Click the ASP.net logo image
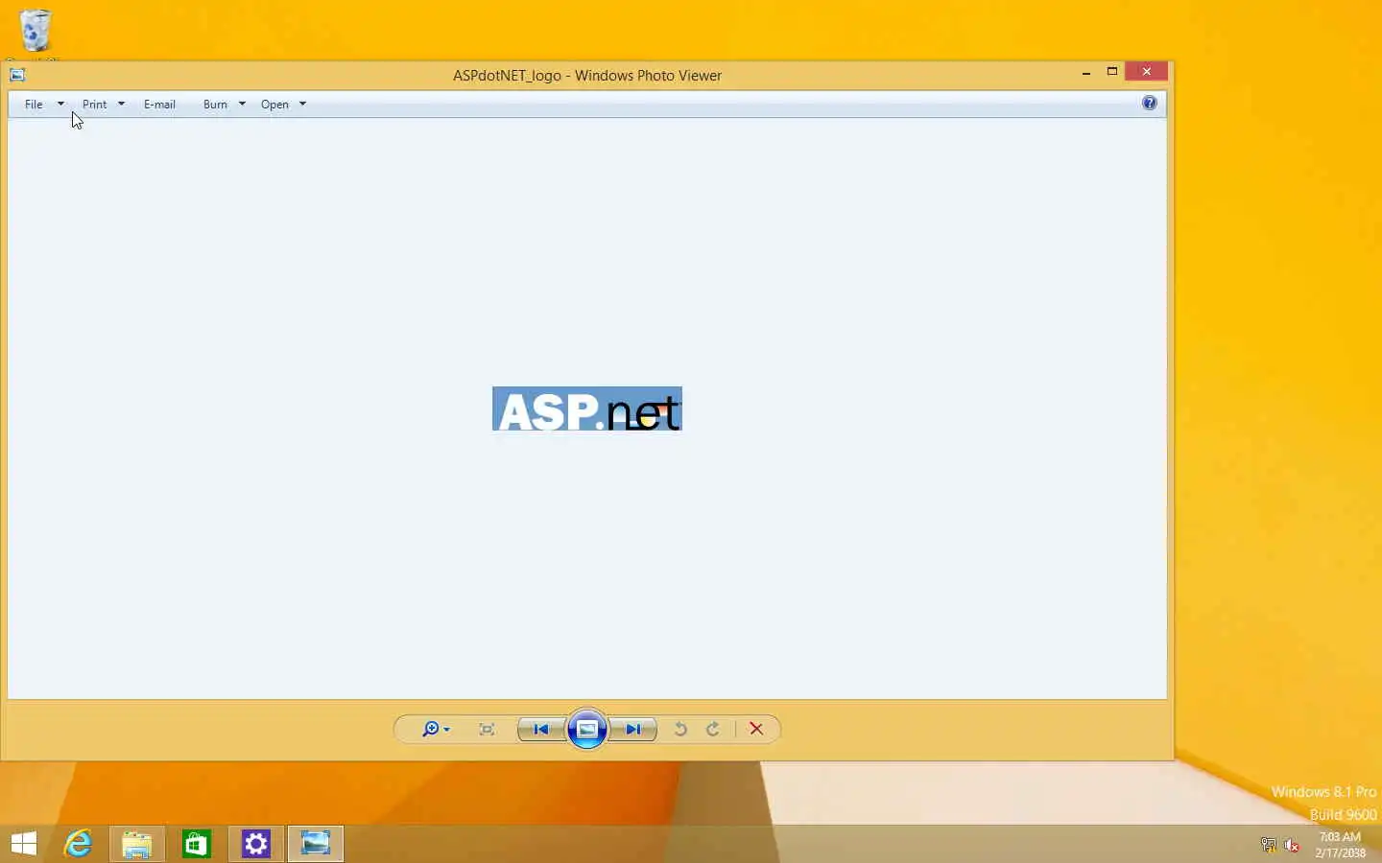Image resolution: width=1382 pixels, height=863 pixels. [x=587, y=409]
